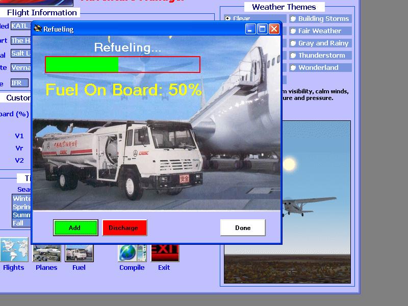Image resolution: width=408 pixels, height=306 pixels.
Task: Click the field beginning with Salt L
Action: tap(21, 54)
